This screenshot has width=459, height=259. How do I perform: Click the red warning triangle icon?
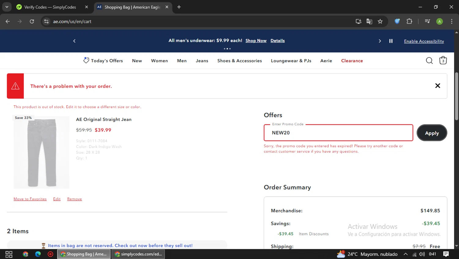15,86
